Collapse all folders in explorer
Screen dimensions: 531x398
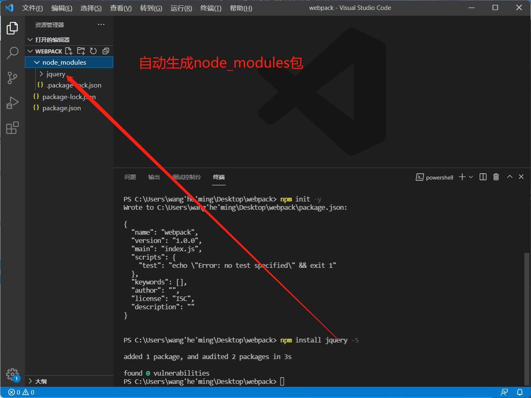coord(106,51)
